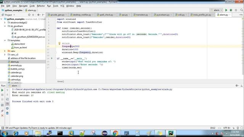
Task: Open the Refactor menu
Action: [41, 6]
